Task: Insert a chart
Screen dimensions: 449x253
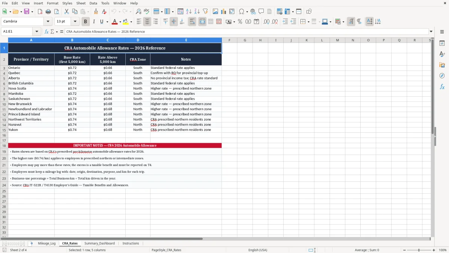Action: tap(224, 12)
